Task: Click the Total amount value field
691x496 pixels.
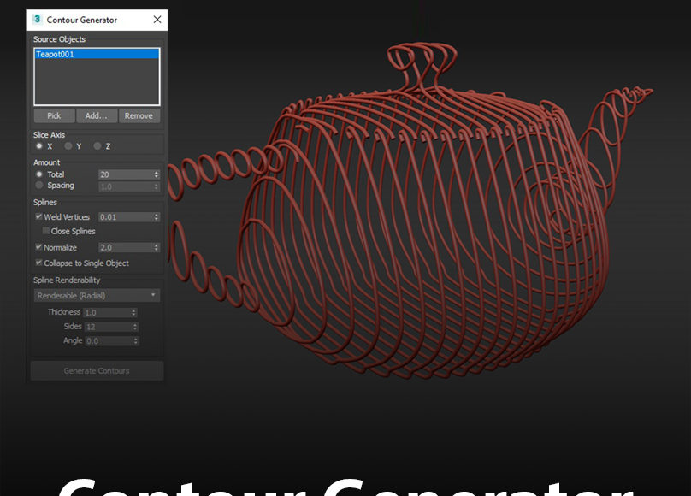Action: coord(125,174)
